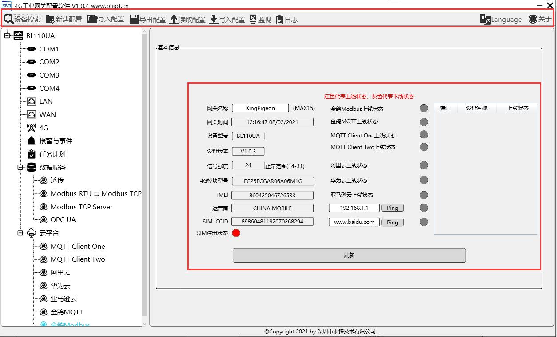Click the 设备型号 BL110UA field
Image resolution: width=557 pixels, height=337 pixels.
[x=248, y=136]
